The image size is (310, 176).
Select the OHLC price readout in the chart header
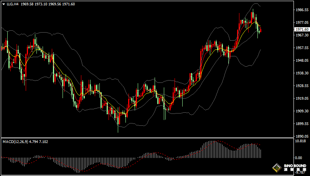[x=48, y=4]
